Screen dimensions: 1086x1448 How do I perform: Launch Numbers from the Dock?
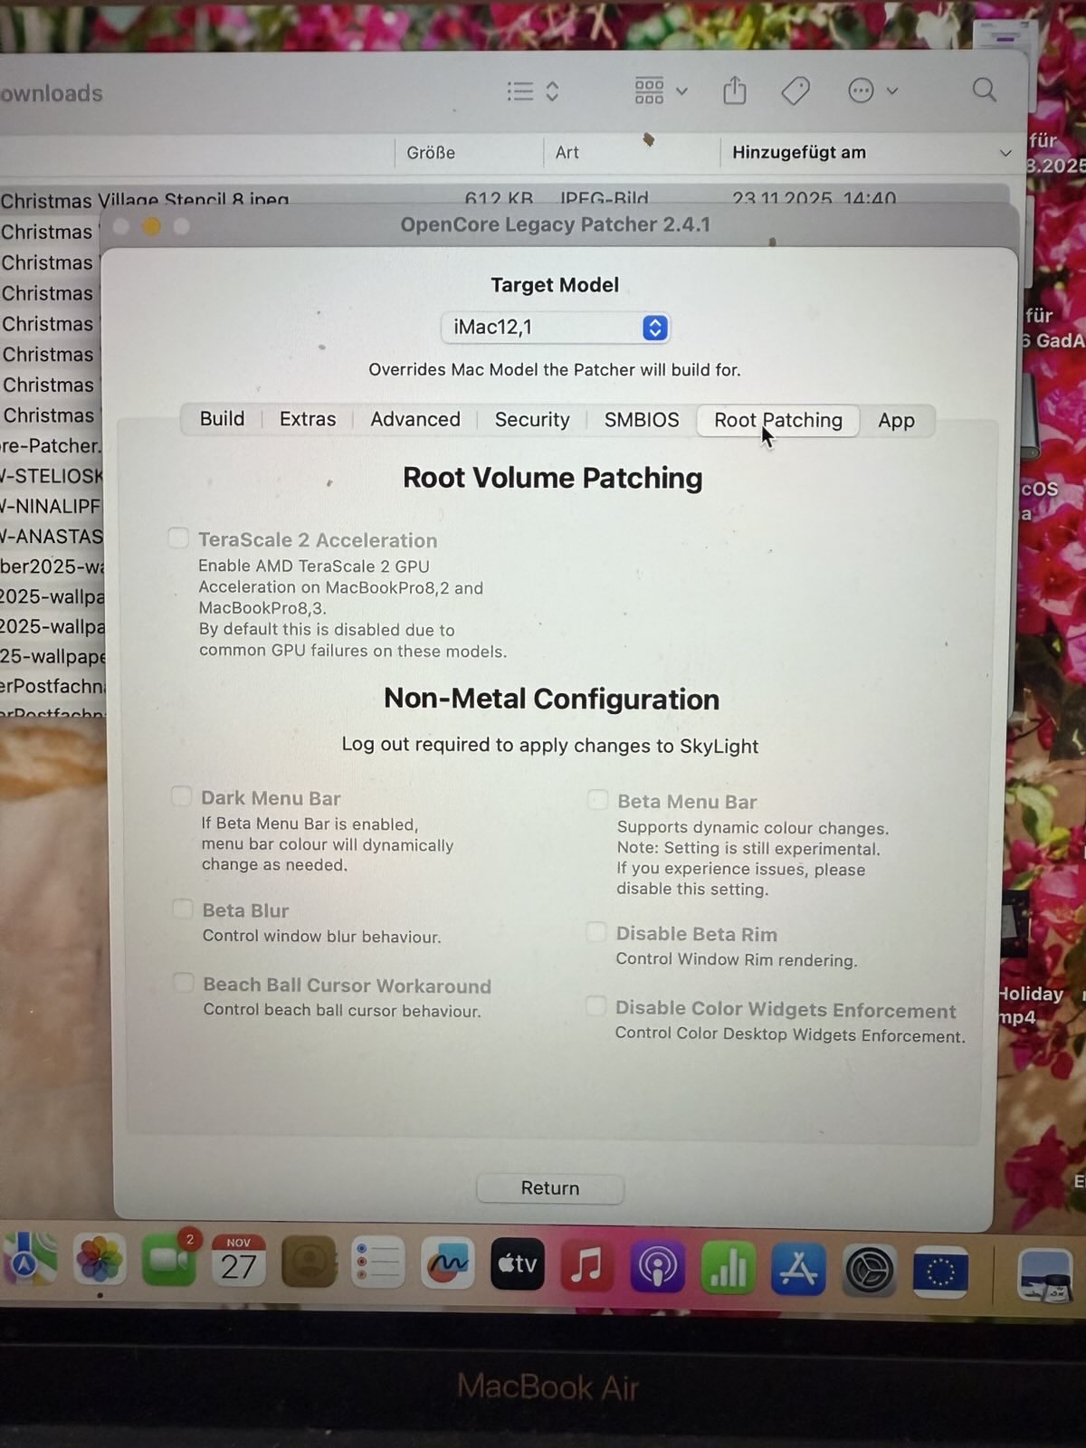(x=728, y=1267)
